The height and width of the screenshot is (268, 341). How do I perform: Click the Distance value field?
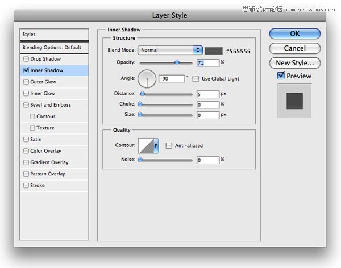point(208,94)
